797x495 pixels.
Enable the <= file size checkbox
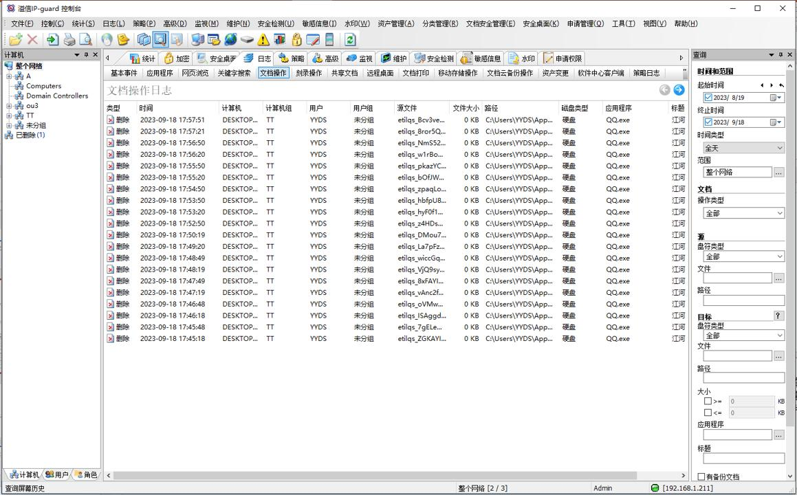click(x=708, y=412)
